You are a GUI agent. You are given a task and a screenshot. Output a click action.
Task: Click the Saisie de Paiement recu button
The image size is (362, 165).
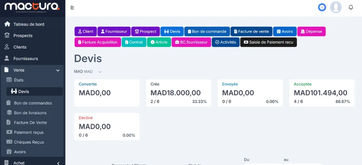268,42
